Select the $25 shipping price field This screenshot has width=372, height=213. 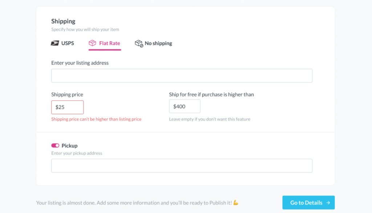(x=67, y=107)
